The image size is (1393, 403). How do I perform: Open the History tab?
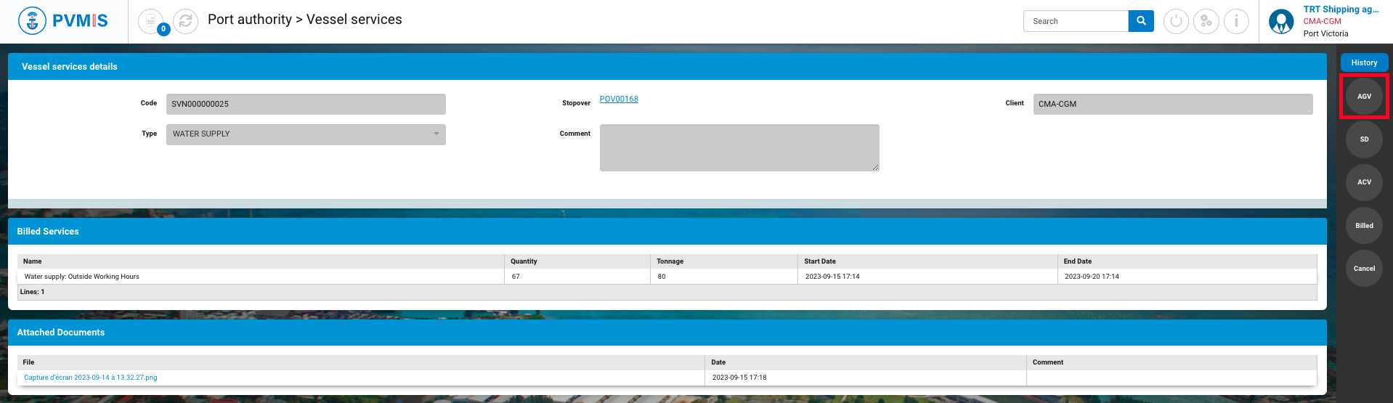point(1364,62)
